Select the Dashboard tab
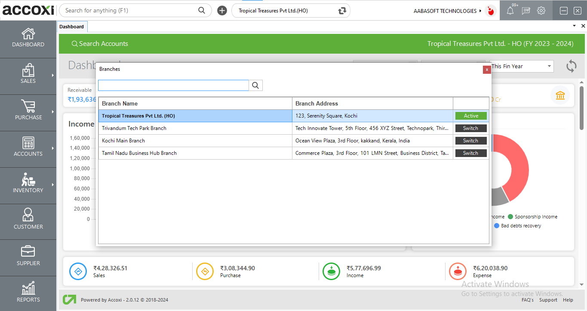Screen dimensions: 587x311 coord(72,26)
